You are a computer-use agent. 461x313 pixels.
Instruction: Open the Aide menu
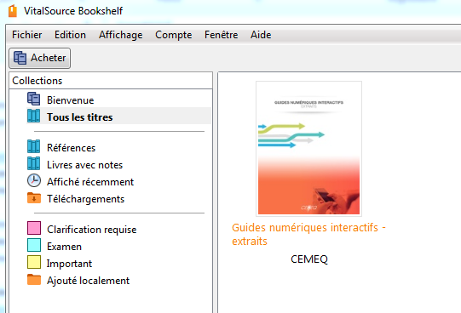(261, 35)
